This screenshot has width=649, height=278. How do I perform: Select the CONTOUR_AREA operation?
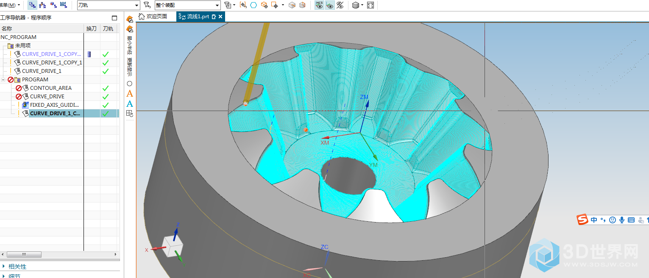[x=51, y=88]
